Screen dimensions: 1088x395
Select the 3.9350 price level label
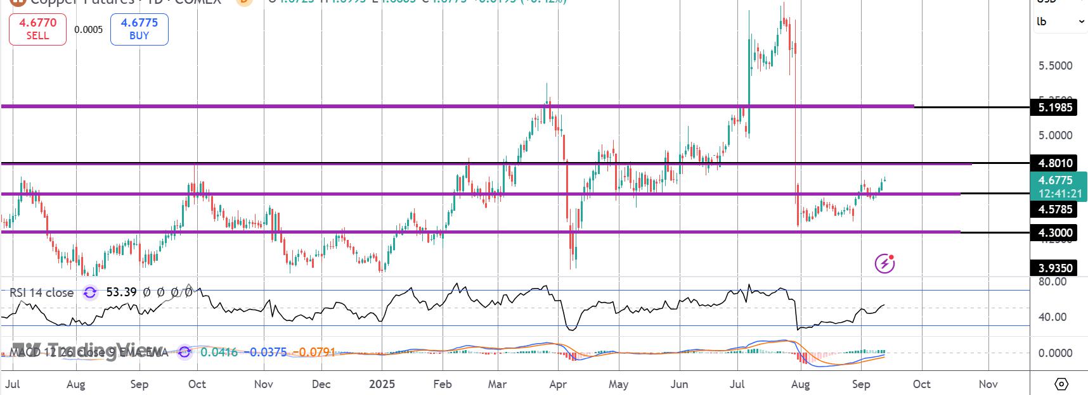click(x=1056, y=268)
